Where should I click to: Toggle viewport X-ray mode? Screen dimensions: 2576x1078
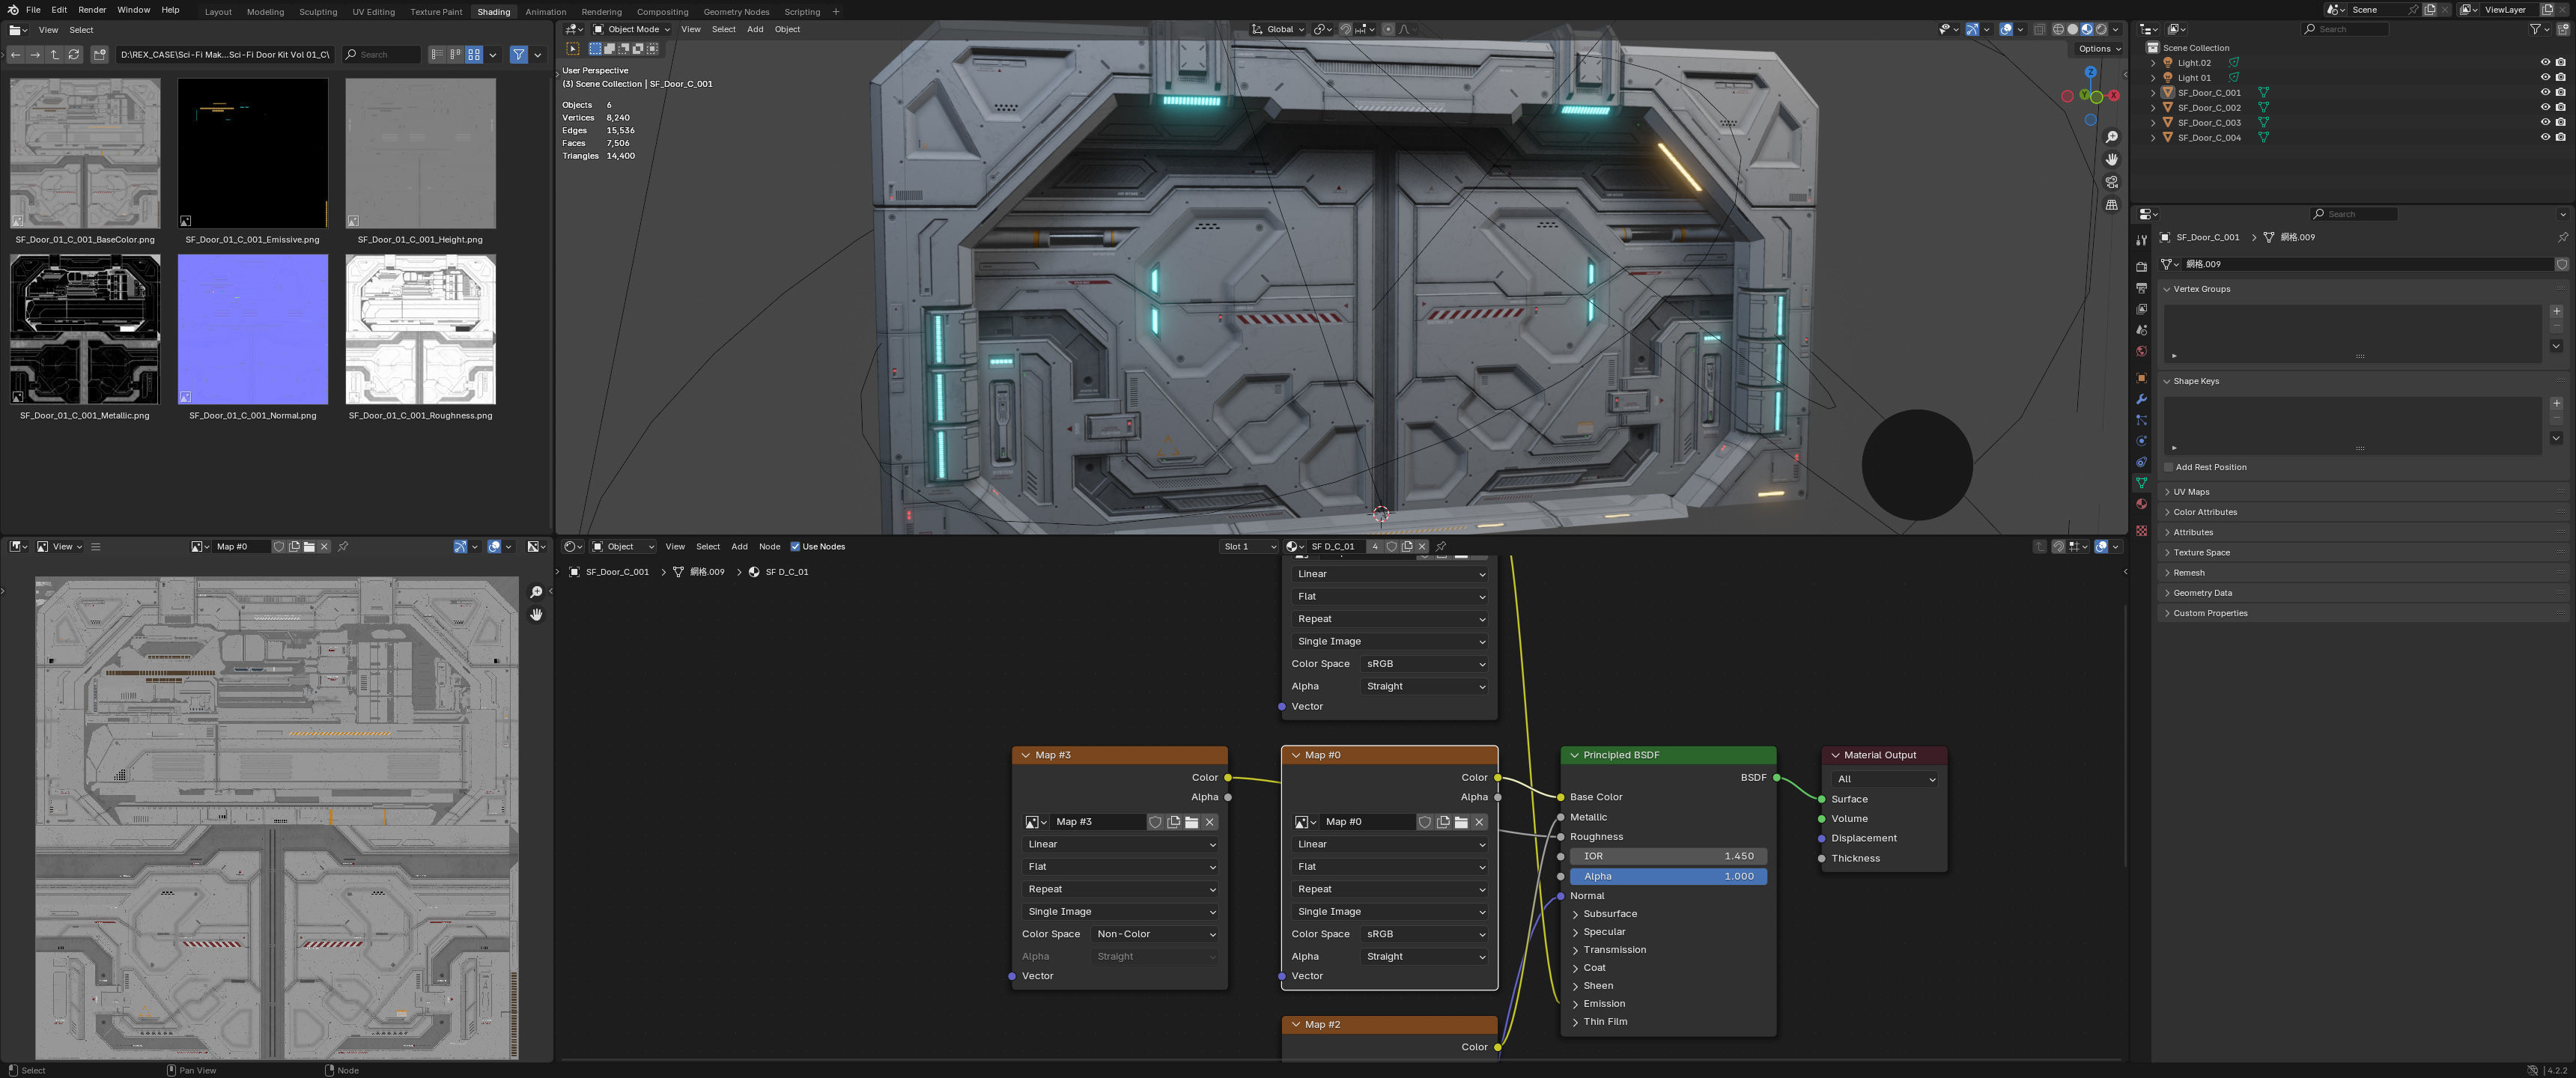tap(2039, 29)
